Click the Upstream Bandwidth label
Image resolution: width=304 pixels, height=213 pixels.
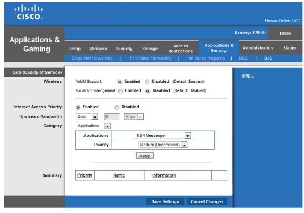[40, 116]
